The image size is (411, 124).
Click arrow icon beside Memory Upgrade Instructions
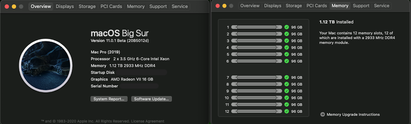point(323,115)
